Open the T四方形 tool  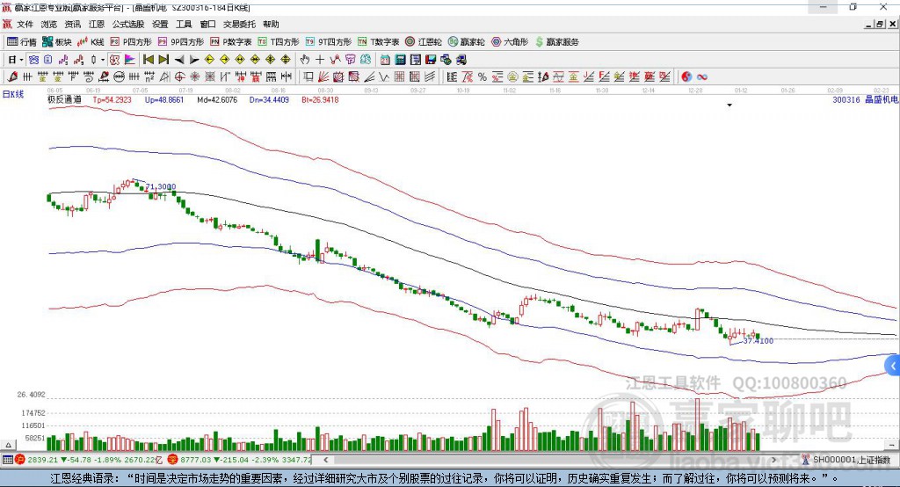click(x=279, y=42)
